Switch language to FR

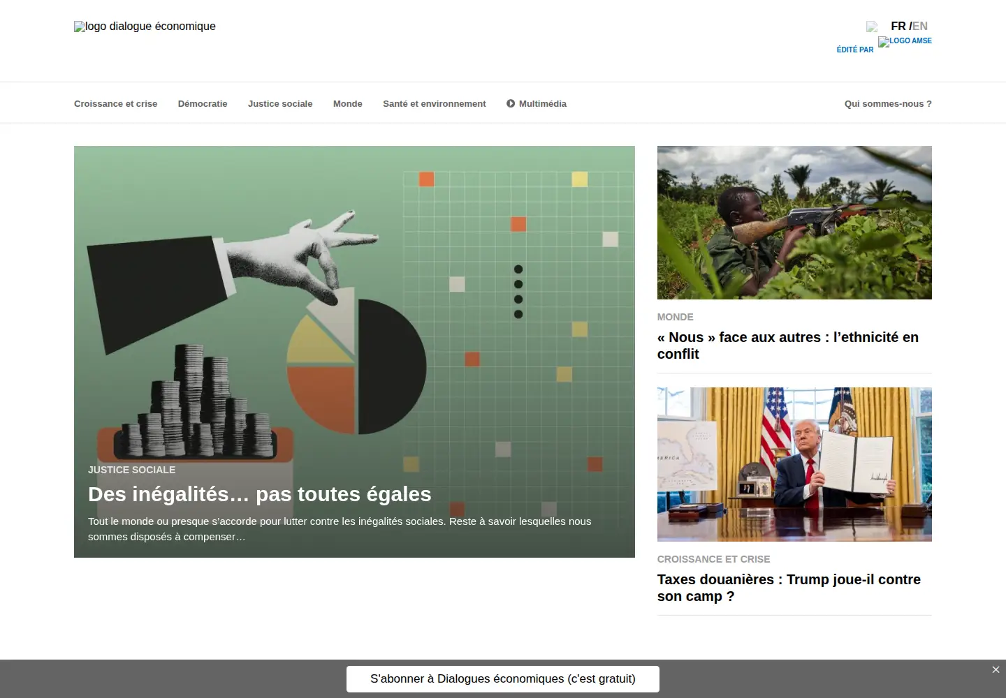[898, 26]
